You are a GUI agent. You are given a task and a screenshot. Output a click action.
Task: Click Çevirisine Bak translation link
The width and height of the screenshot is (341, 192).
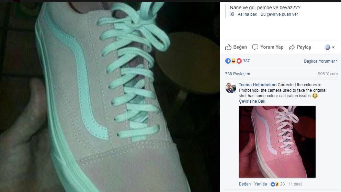pyautogui.click(x=252, y=101)
